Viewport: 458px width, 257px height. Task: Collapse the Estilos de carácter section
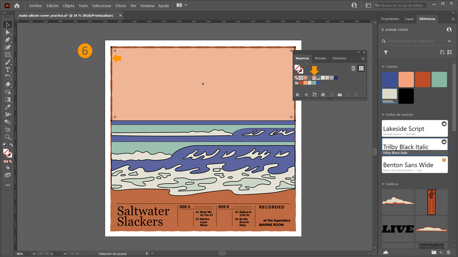coord(383,115)
